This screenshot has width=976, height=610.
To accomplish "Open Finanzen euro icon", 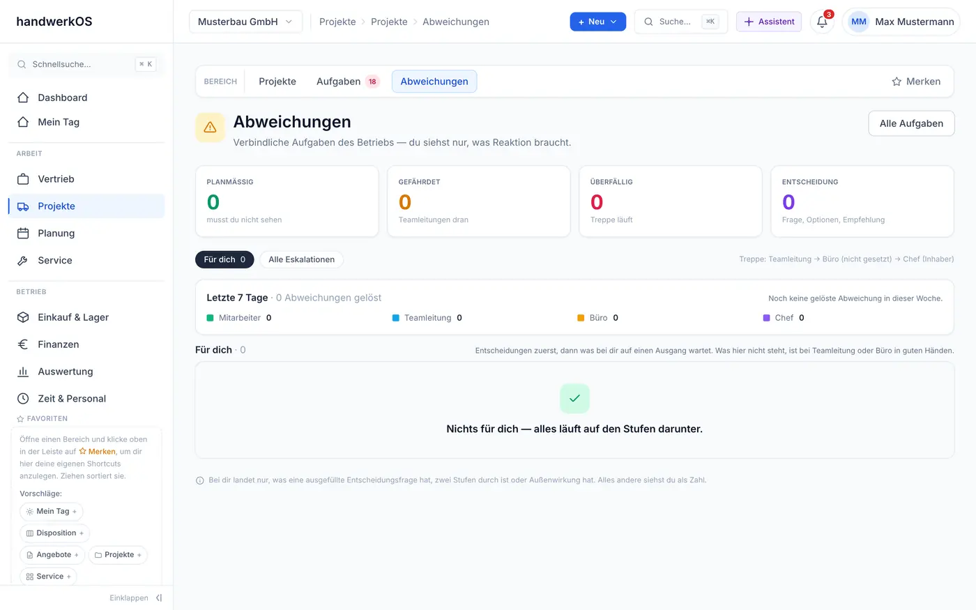I will click(x=23, y=344).
